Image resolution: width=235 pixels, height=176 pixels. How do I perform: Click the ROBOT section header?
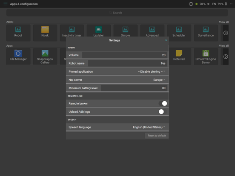point(71,48)
